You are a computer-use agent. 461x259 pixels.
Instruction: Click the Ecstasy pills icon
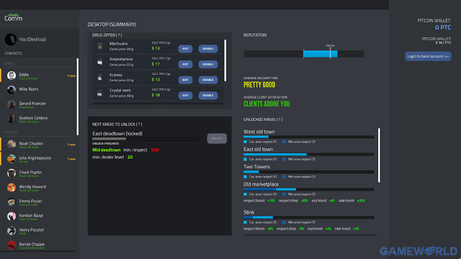[x=100, y=77]
